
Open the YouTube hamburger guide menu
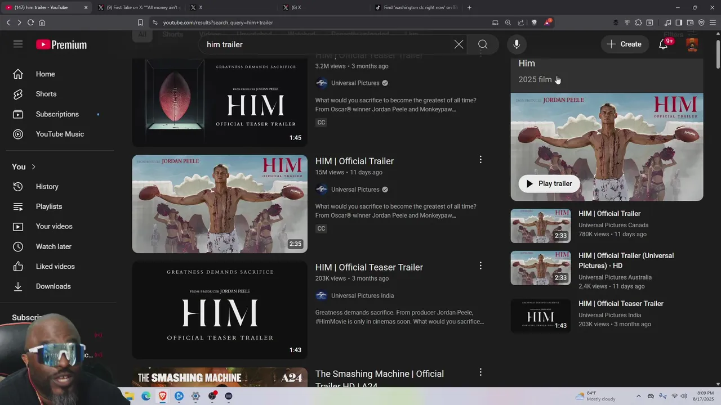click(x=18, y=44)
